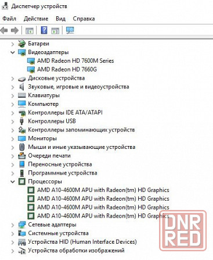The width and height of the screenshot is (213, 260).
Task: Expand the Мониторы category
Action: point(13,139)
